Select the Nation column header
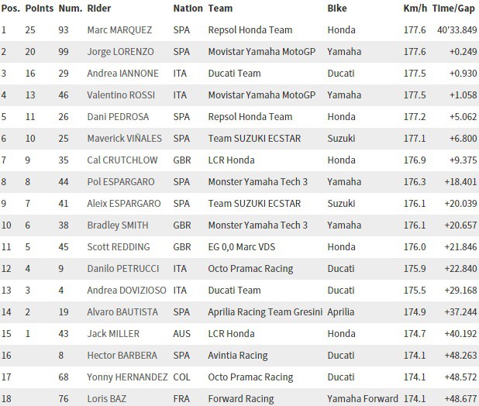The width and height of the screenshot is (479, 406). (x=187, y=9)
